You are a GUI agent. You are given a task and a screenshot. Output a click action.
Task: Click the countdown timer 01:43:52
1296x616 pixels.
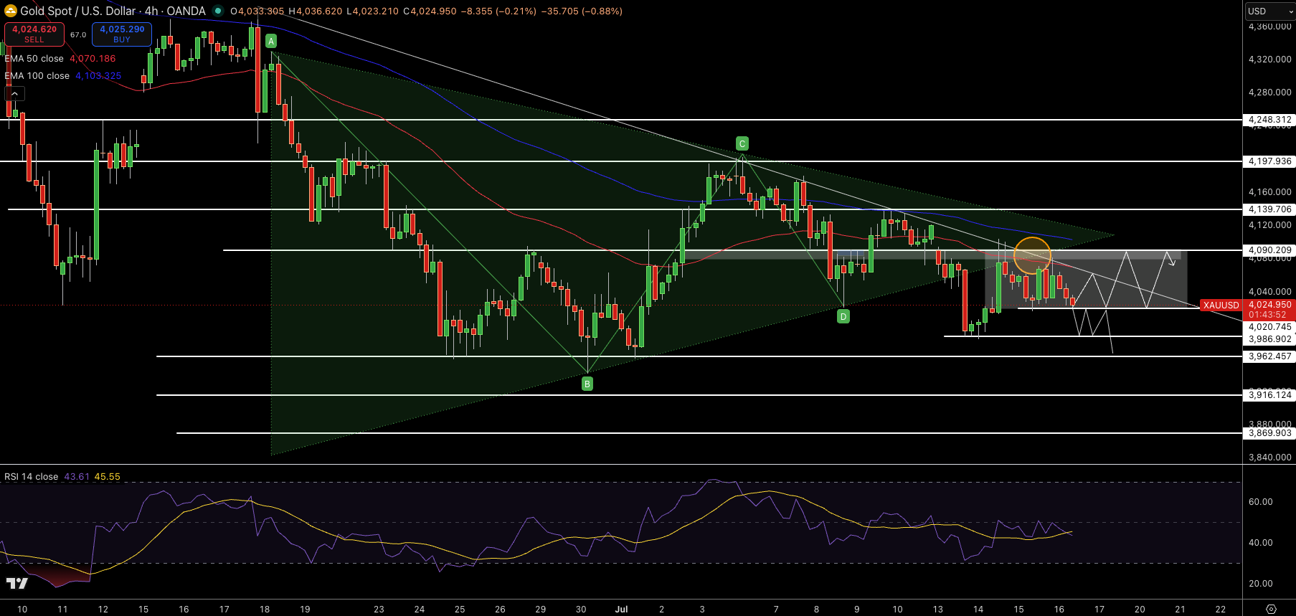[1267, 315]
